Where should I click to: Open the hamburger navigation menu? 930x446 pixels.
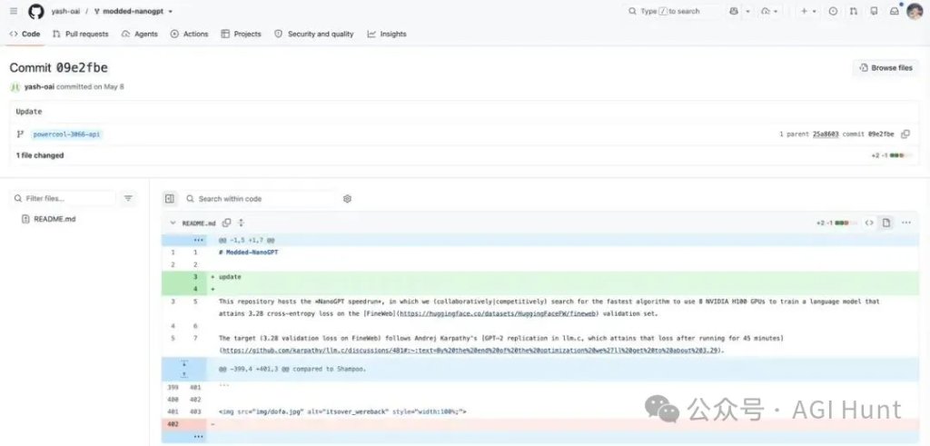point(14,11)
